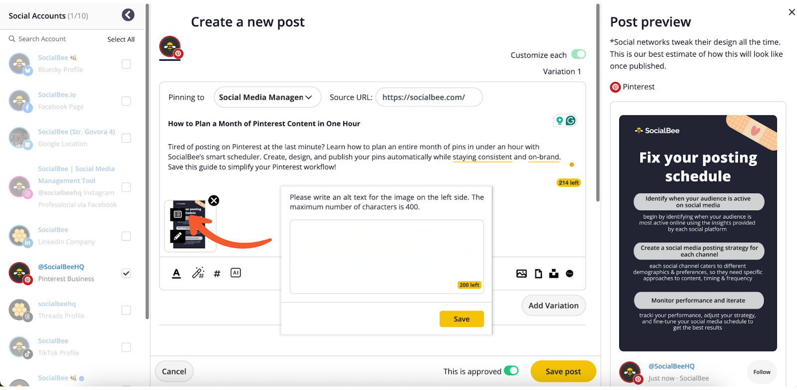This screenshot has width=797, height=390.
Task: Click the Source URL field
Action: (428, 97)
